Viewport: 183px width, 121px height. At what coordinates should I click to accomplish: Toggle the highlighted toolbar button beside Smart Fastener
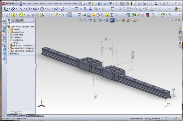pyautogui.click(x=70, y=15)
